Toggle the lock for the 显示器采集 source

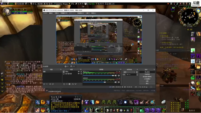point(81,74)
